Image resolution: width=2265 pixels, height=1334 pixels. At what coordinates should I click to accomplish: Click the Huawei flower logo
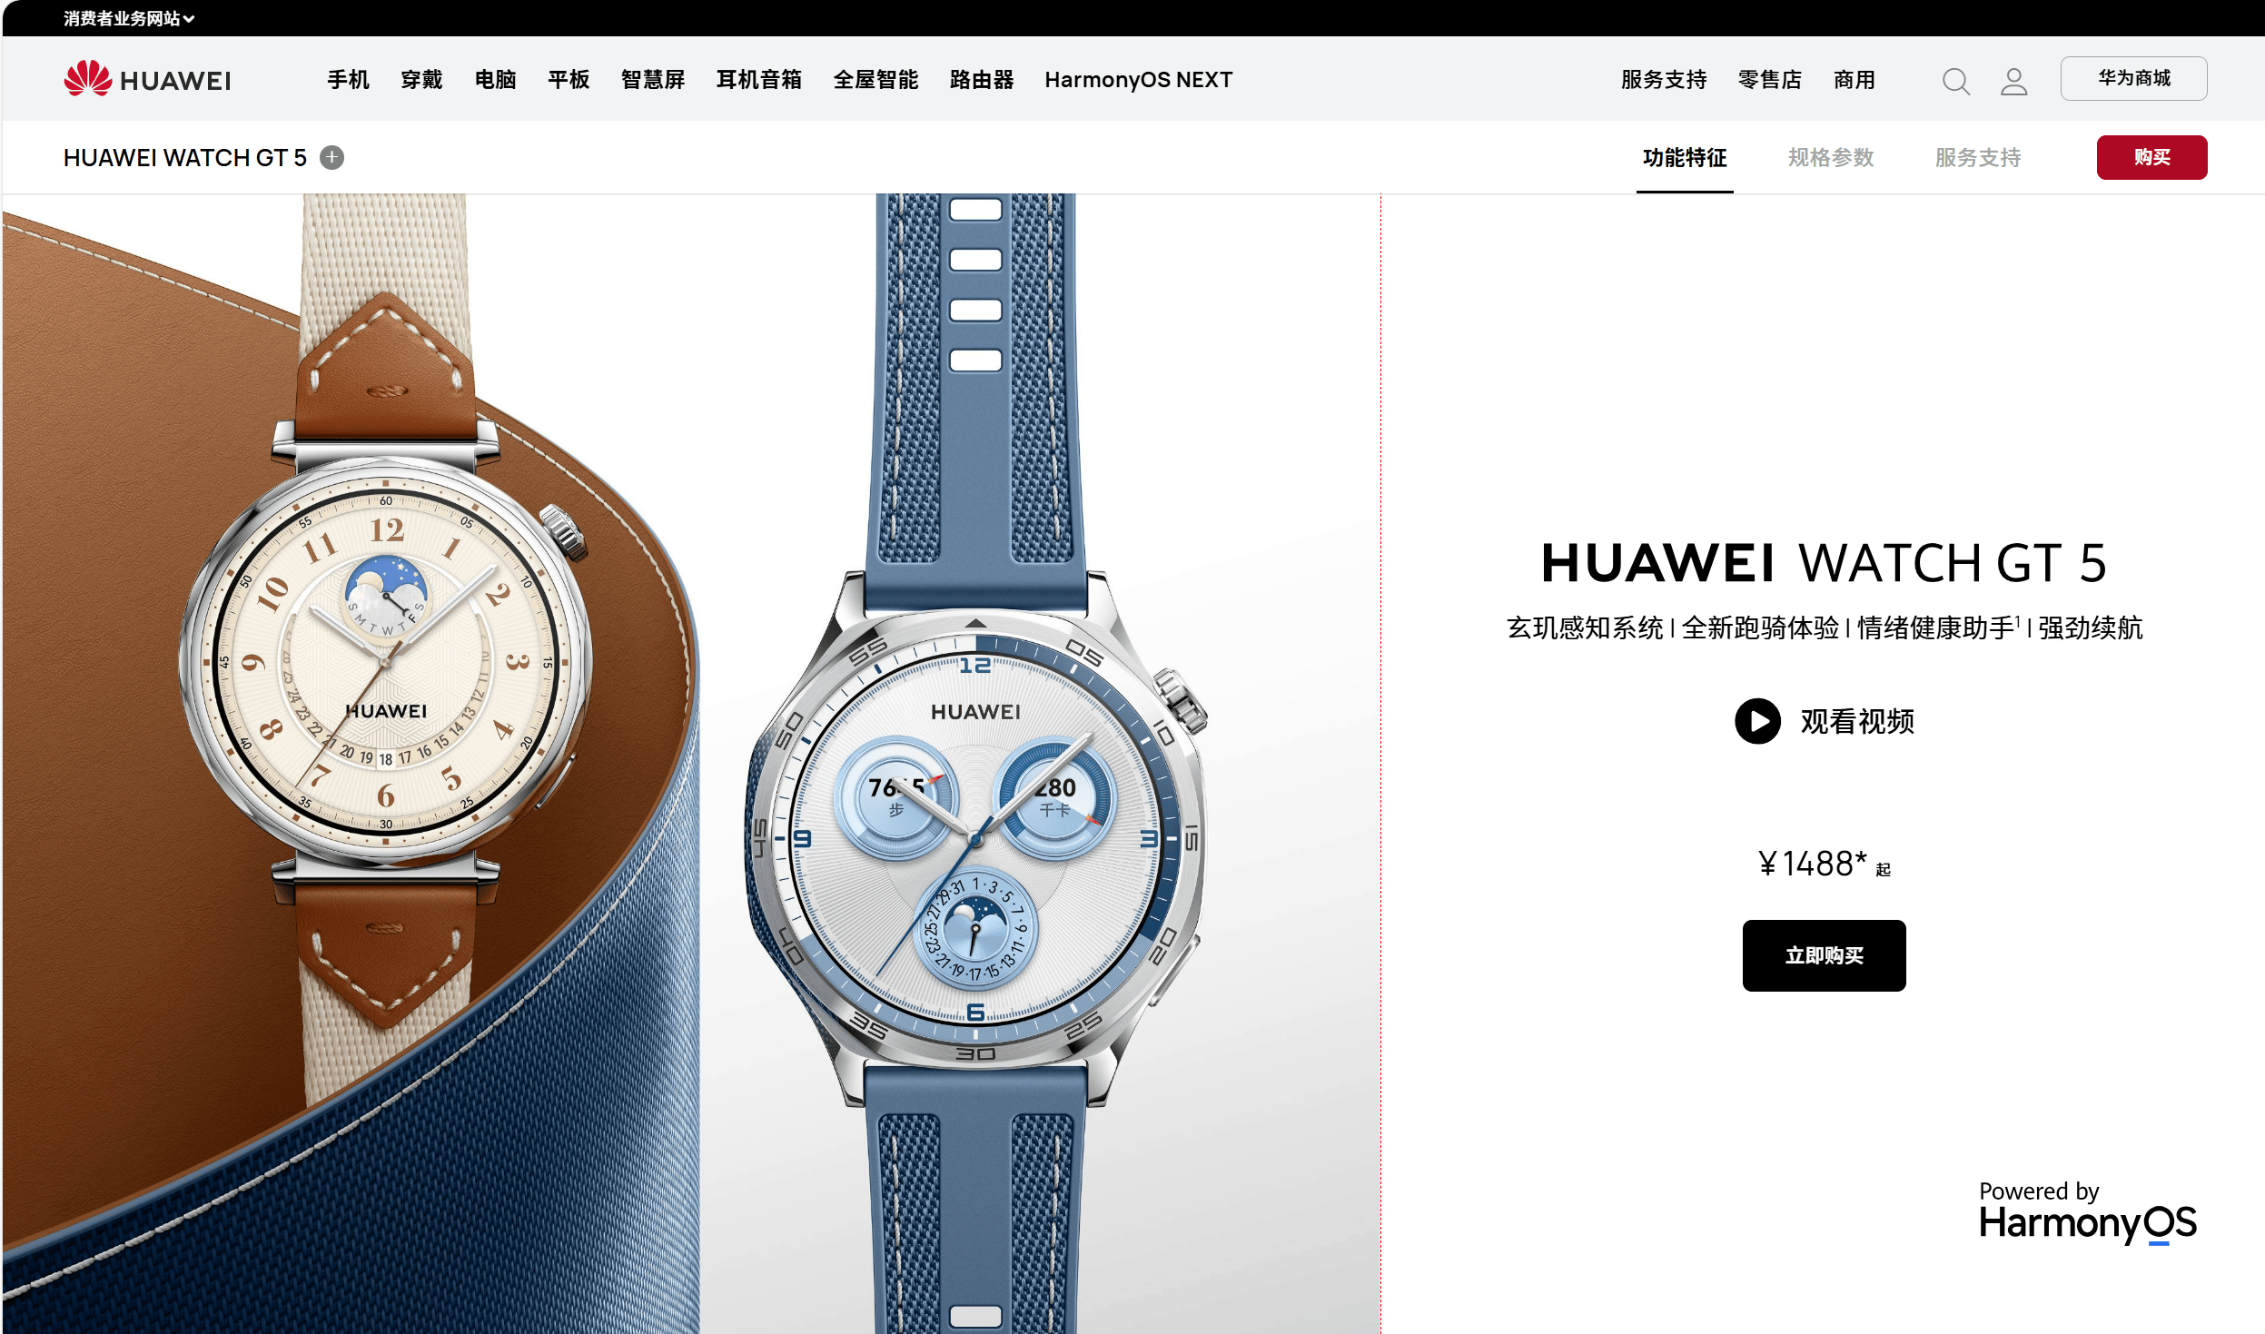(87, 78)
